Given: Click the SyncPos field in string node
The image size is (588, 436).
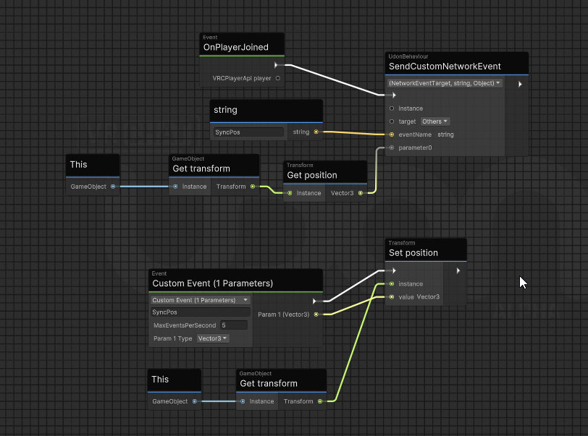Looking at the screenshot, I should click(248, 132).
